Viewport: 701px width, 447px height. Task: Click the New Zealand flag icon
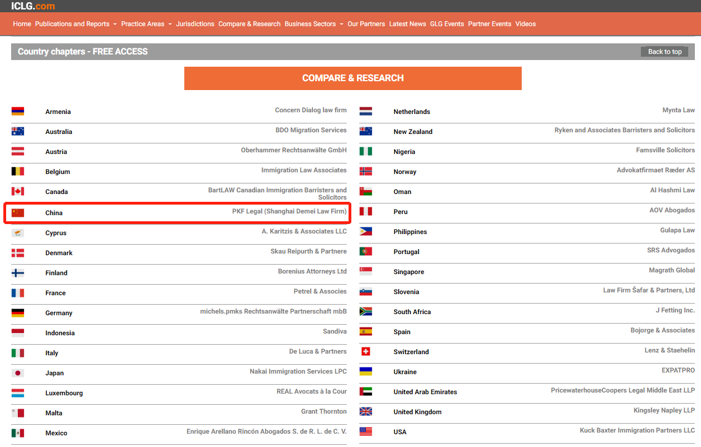[366, 131]
